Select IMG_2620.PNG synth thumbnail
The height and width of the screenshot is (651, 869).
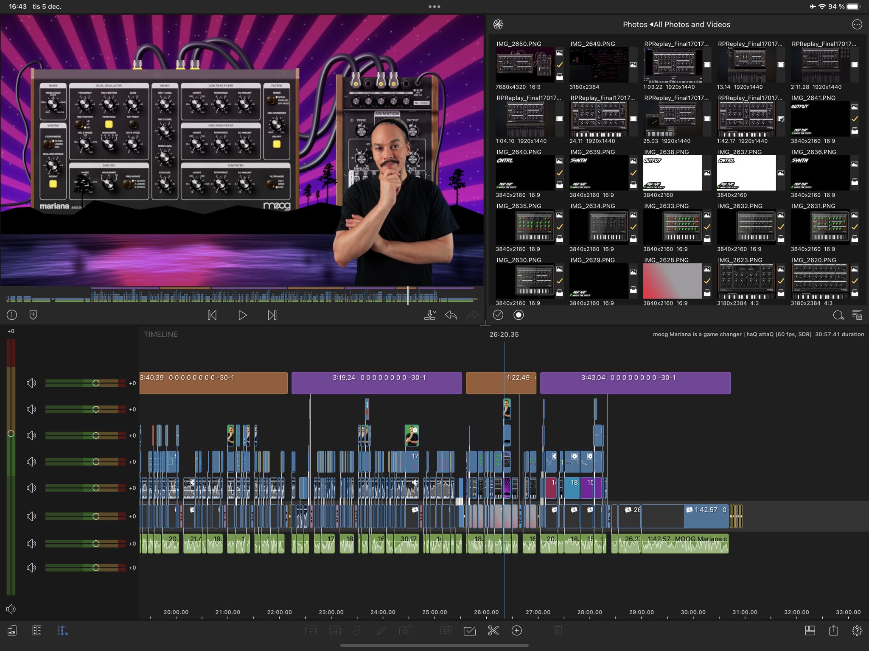click(x=820, y=281)
